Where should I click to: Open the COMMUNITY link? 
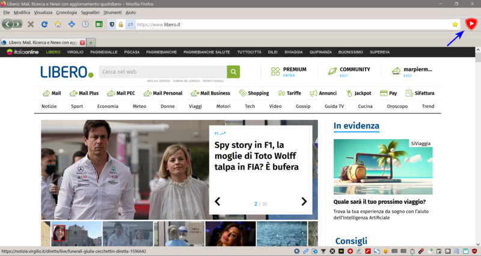[349, 71]
